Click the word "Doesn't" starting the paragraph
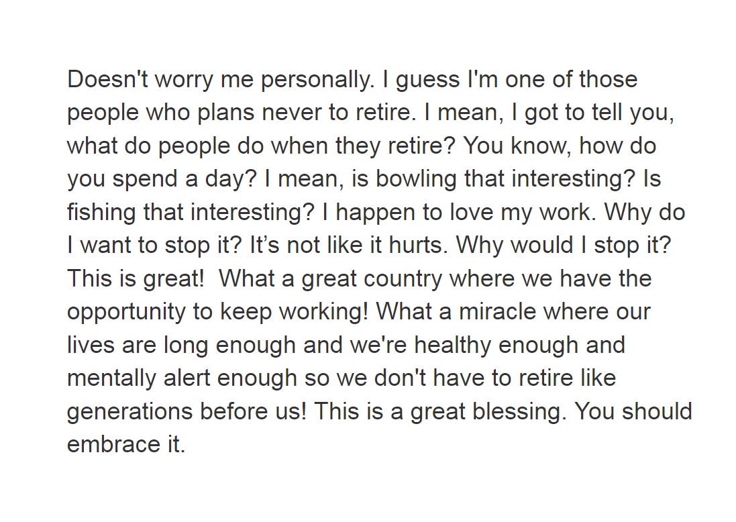The height and width of the screenshot is (522, 736). (107, 79)
